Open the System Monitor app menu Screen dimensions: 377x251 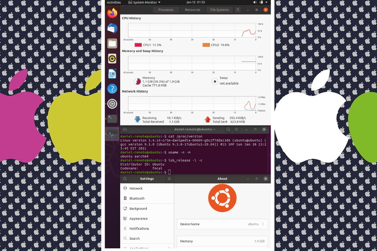(144, 2)
